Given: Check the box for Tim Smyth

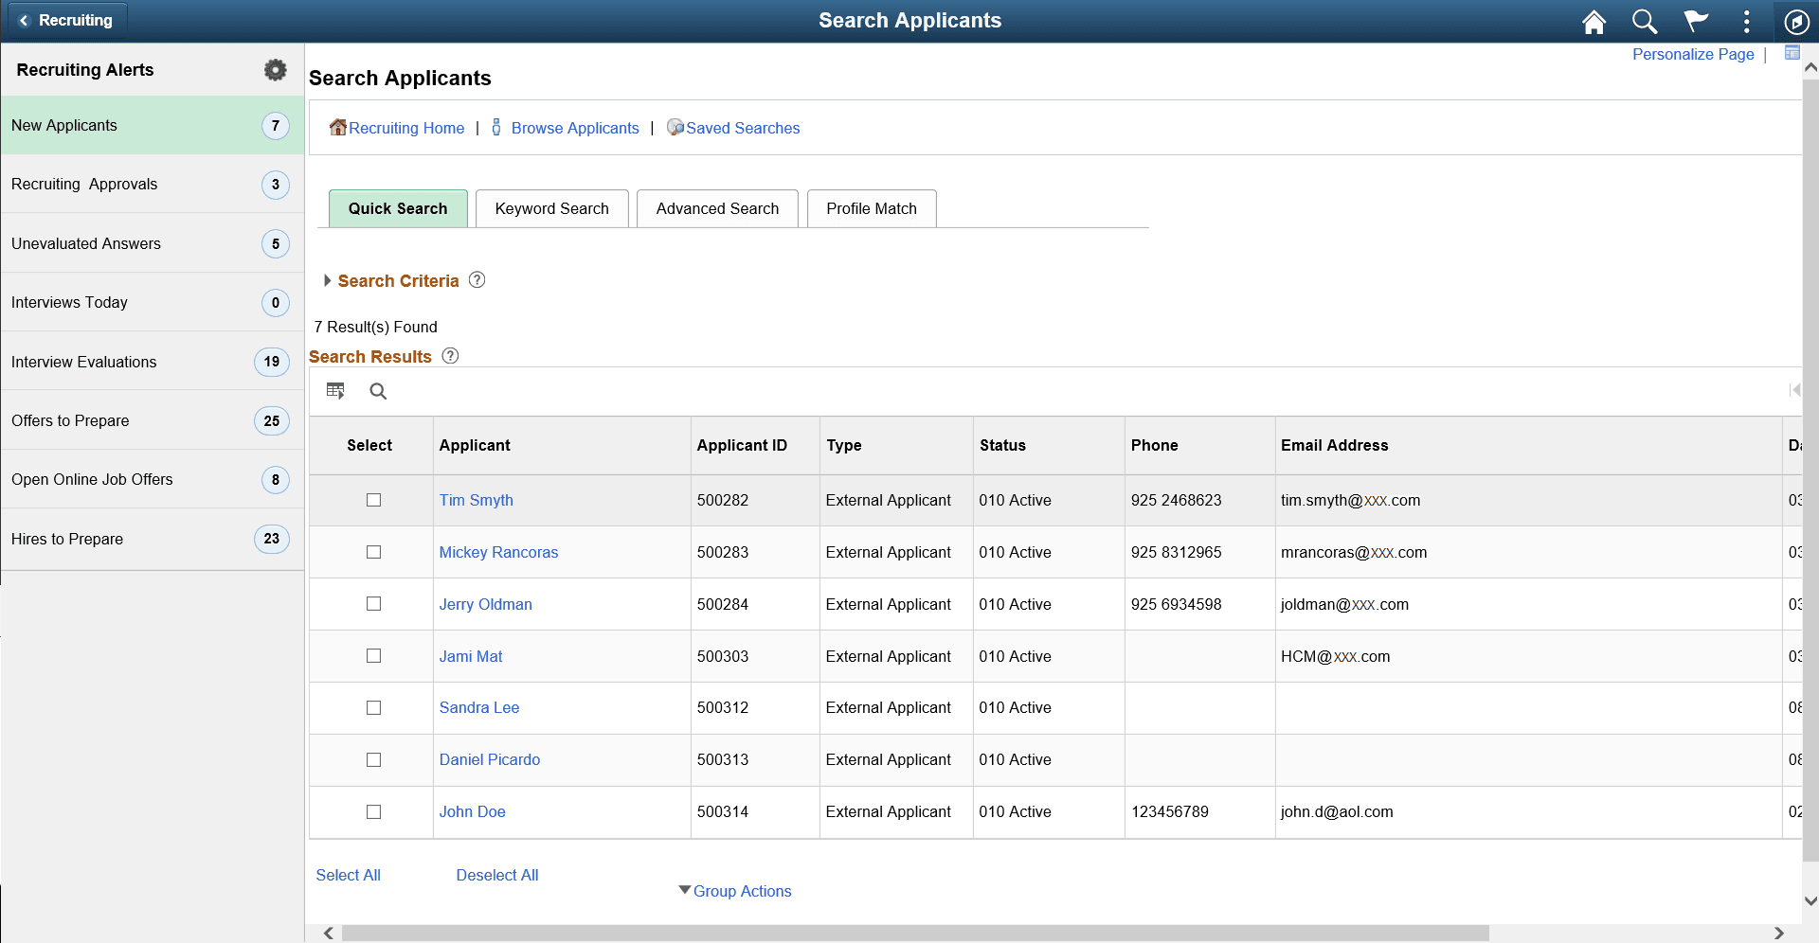Looking at the screenshot, I should (374, 500).
